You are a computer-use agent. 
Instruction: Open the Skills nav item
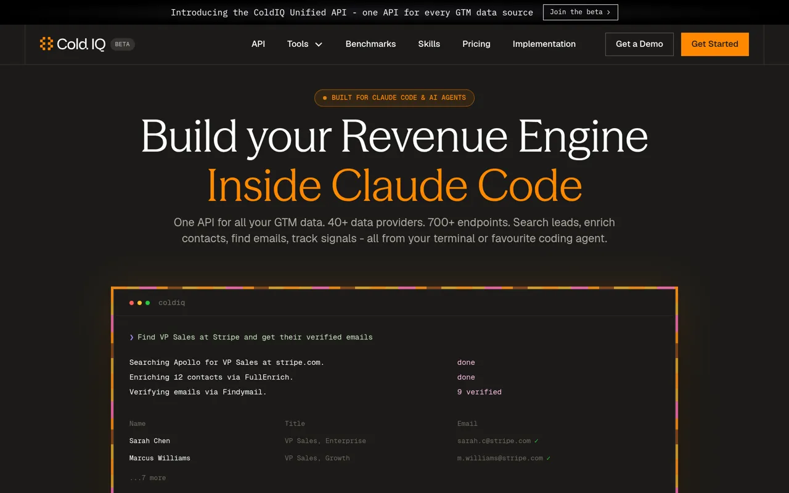coord(429,44)
